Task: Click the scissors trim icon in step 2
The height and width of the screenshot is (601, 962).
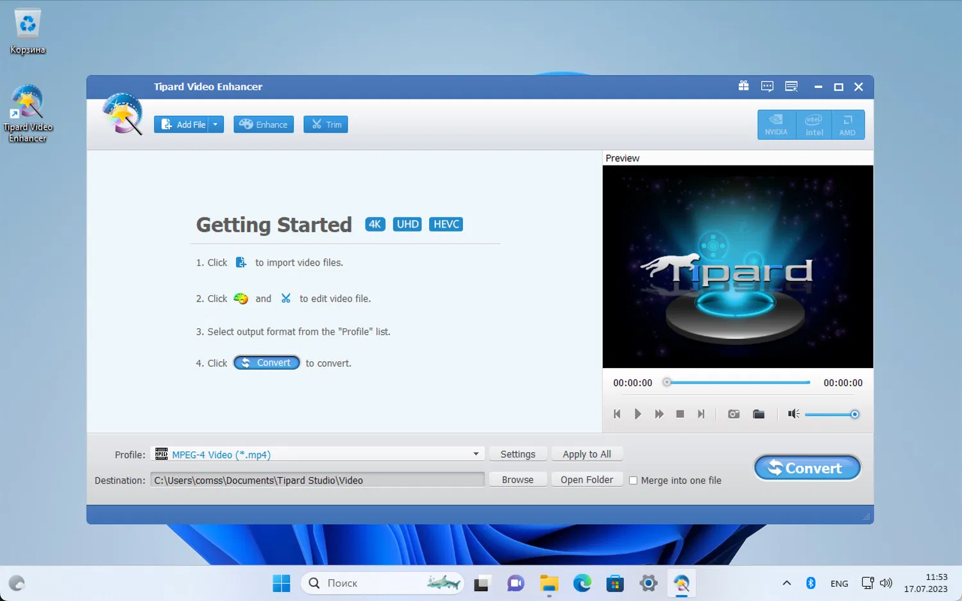Action: point(286,298)
